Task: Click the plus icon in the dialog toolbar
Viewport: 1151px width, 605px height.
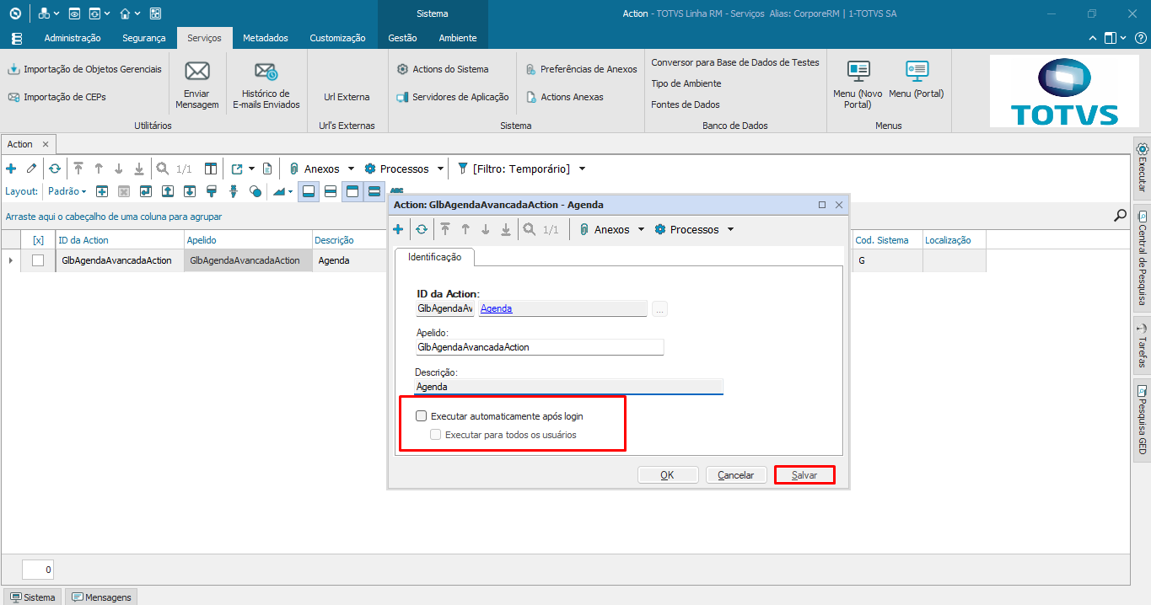Action: (x=398, y=229)
